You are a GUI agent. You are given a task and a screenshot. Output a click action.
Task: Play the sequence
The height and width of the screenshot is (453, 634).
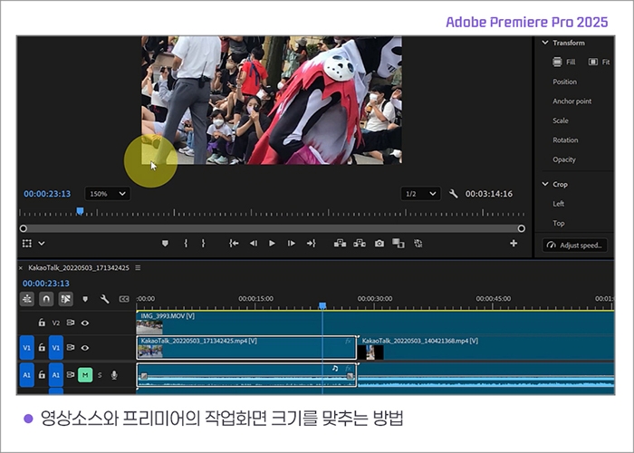point(272,243)
